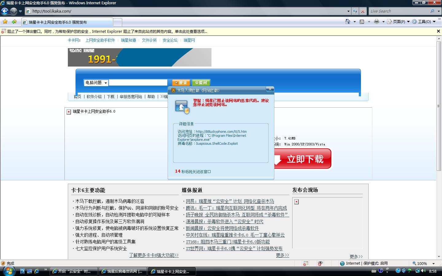Viewport: 442px width, 276px height.
Task: Open Live Search provider options arrow
Action: [x=438, y=11]
